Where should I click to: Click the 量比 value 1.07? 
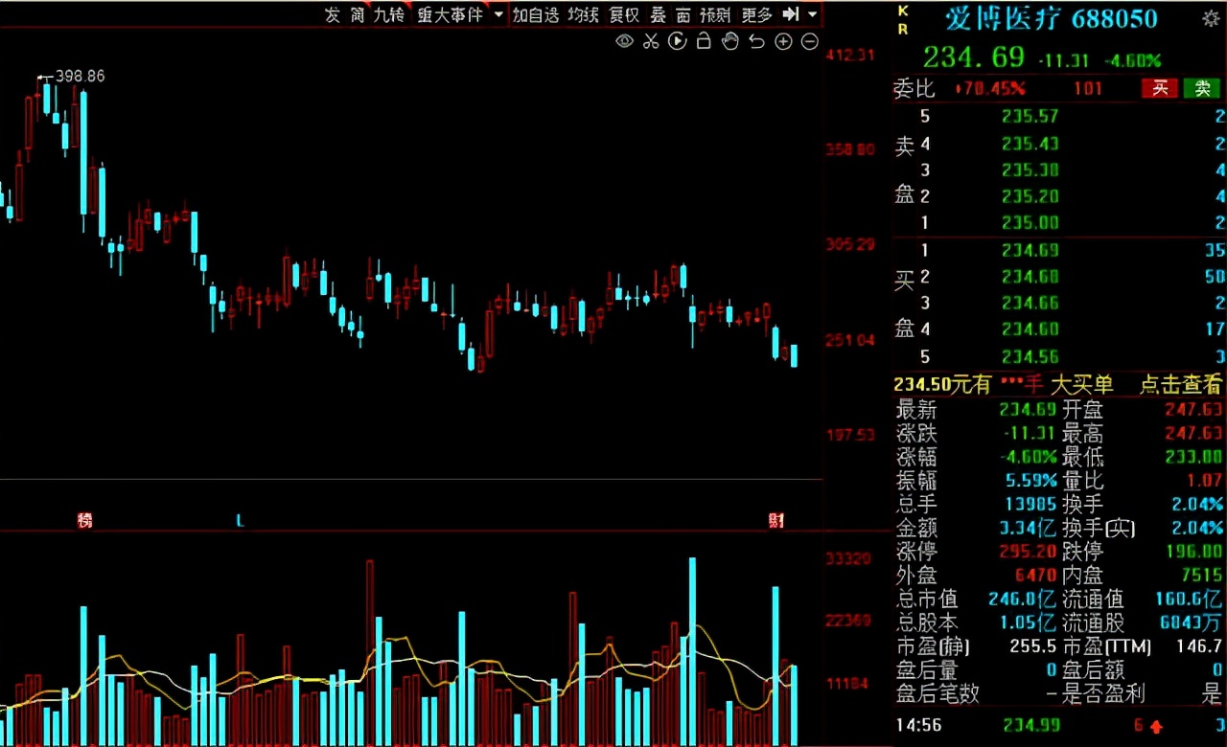[x=1205, y=481]
